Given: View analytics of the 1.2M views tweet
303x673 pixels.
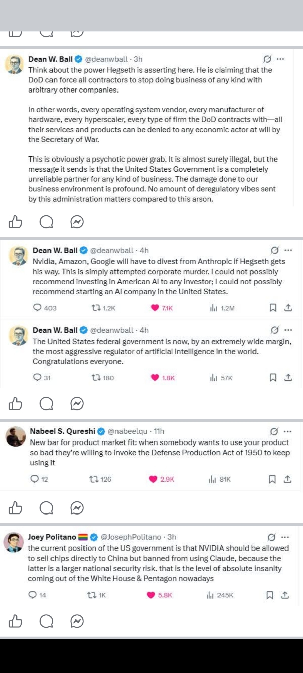Looking at the screenshot, I should [222, 308].
